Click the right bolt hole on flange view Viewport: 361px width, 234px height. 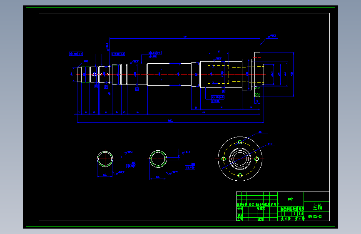tap(257, 159)
